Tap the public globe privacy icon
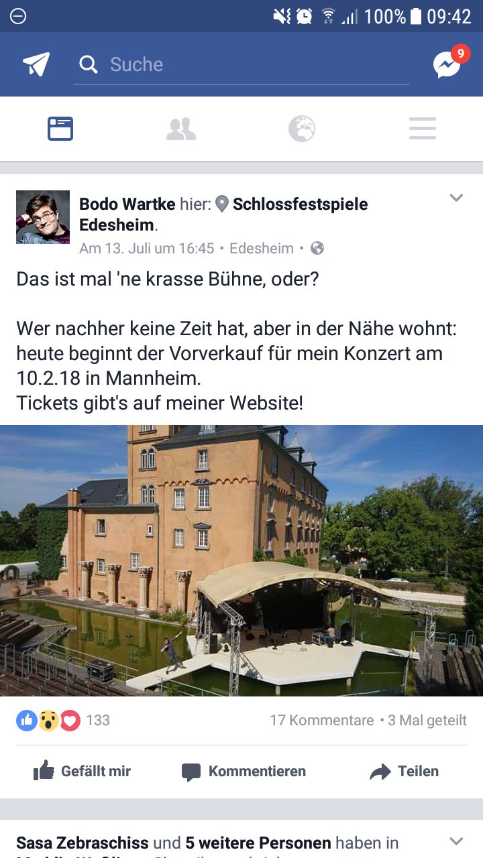Screen dimensions: 483x858 pos(317,249)
